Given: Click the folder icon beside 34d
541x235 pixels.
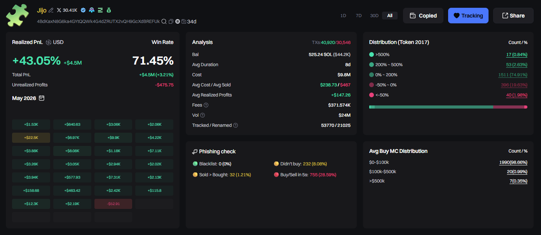Looking at the screenshot, I should pyautogui.click(x=183, y=21).
